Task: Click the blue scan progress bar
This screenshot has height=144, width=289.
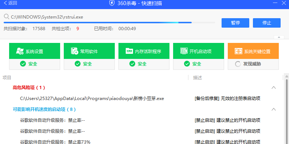Action: point(109,23)
